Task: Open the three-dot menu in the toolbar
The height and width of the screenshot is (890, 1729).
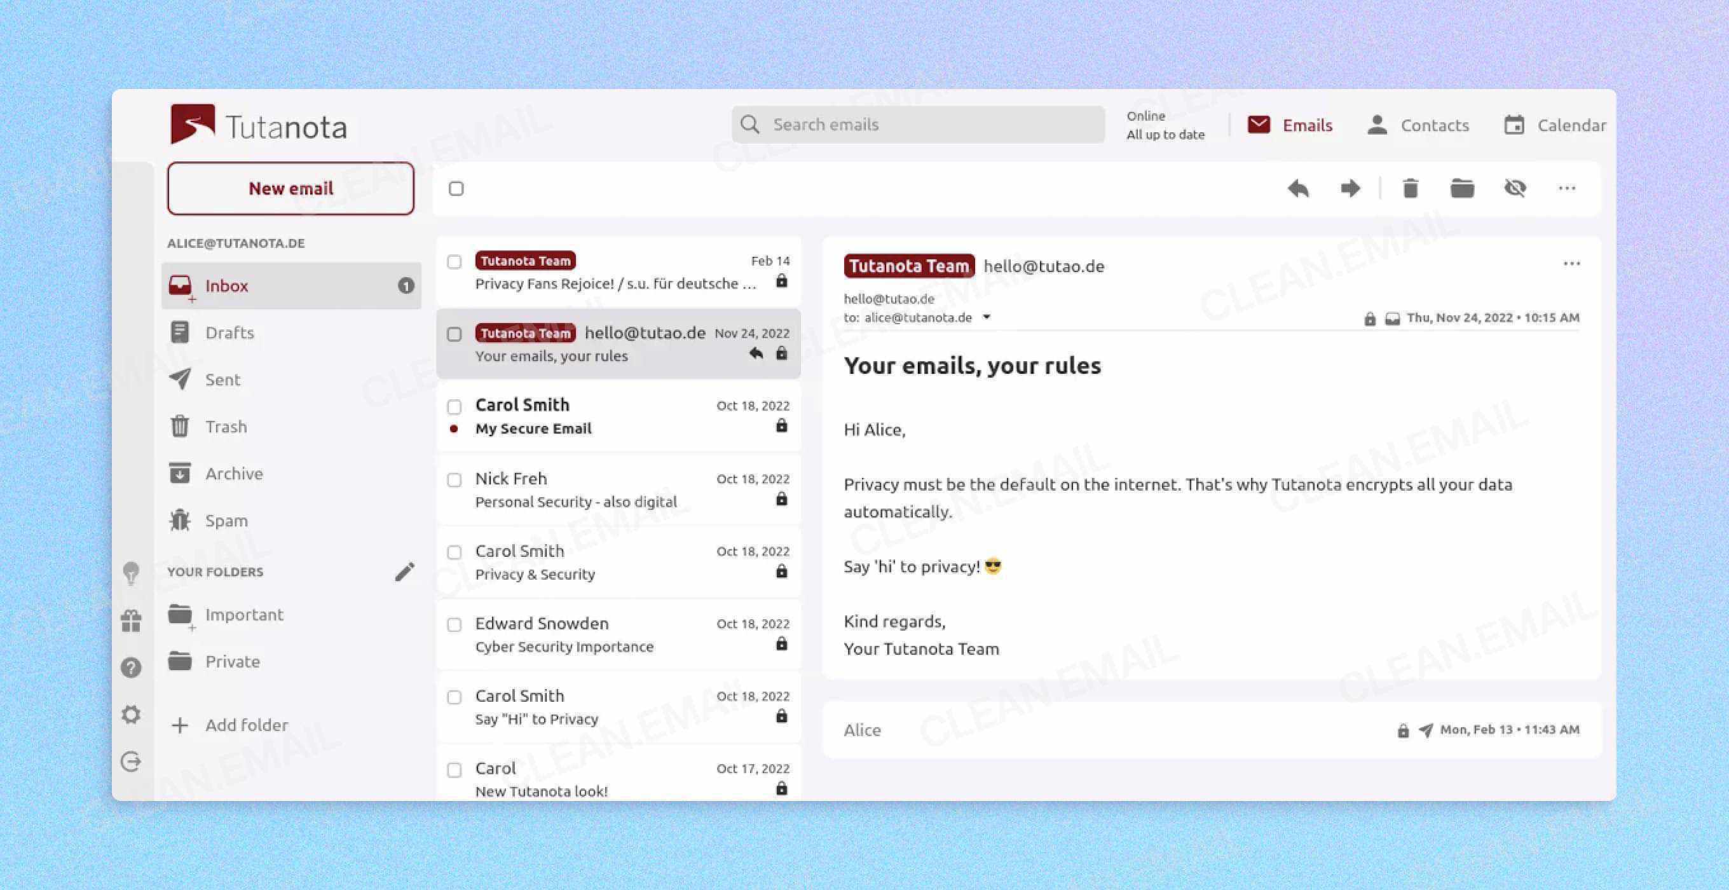Action: tap(1566, 189)
